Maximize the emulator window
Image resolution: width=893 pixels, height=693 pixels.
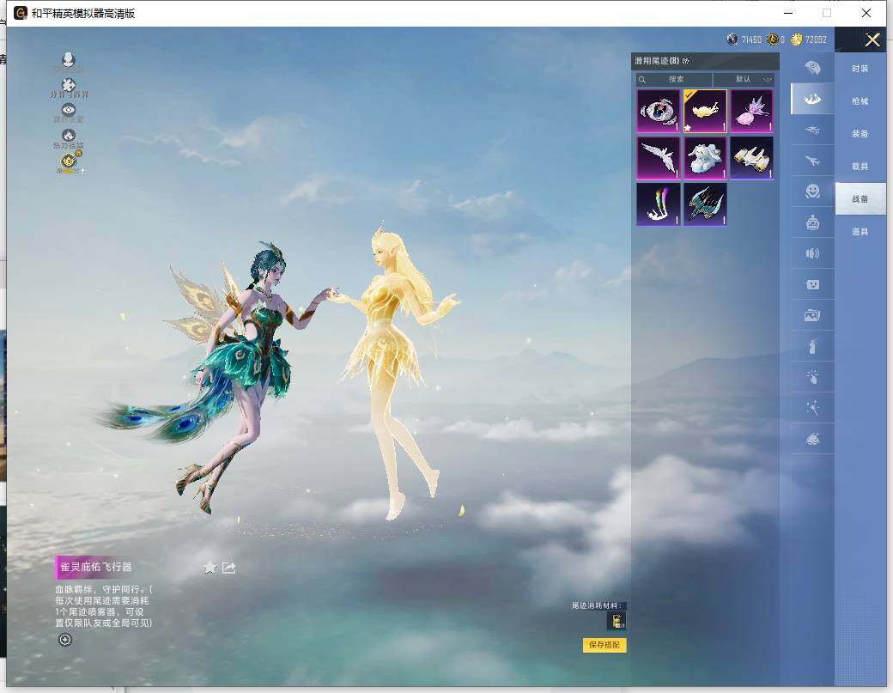827,13
